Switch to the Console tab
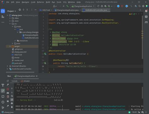The image size is (149, 114). (x=14, y=81)
